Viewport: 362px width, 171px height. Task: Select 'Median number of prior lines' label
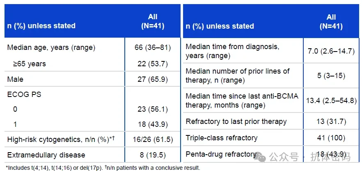[238, 76]
